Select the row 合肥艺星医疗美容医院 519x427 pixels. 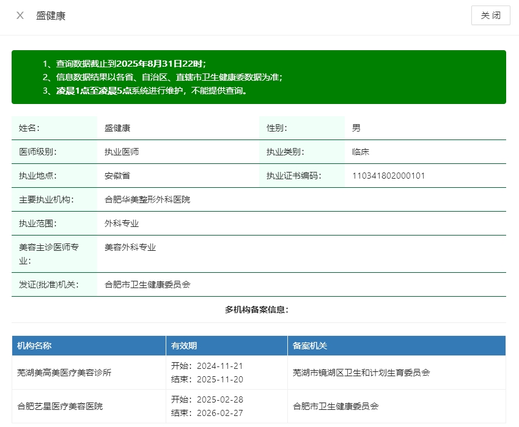(x=259, y=406)
